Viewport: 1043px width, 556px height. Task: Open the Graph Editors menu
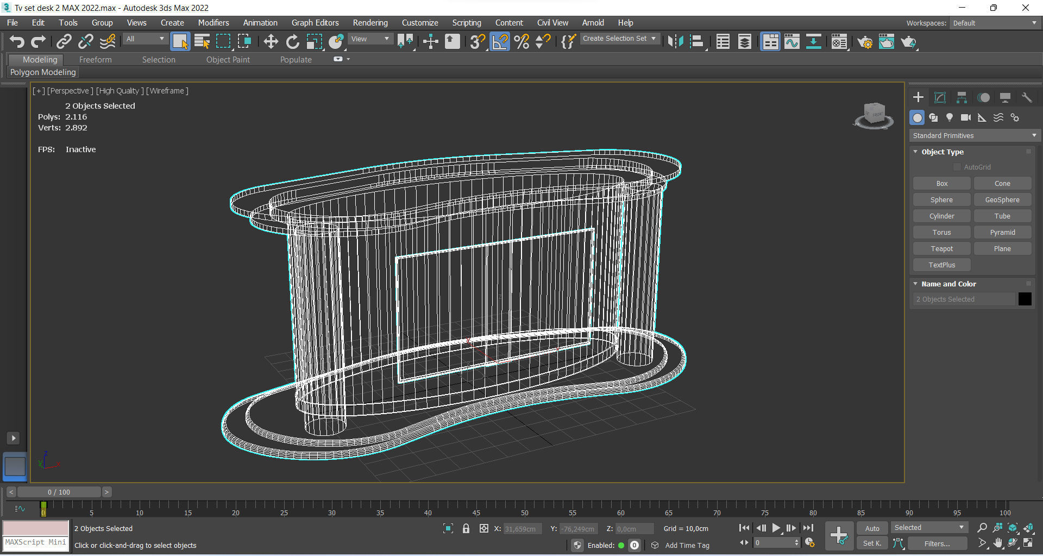(x=315, y=23)
